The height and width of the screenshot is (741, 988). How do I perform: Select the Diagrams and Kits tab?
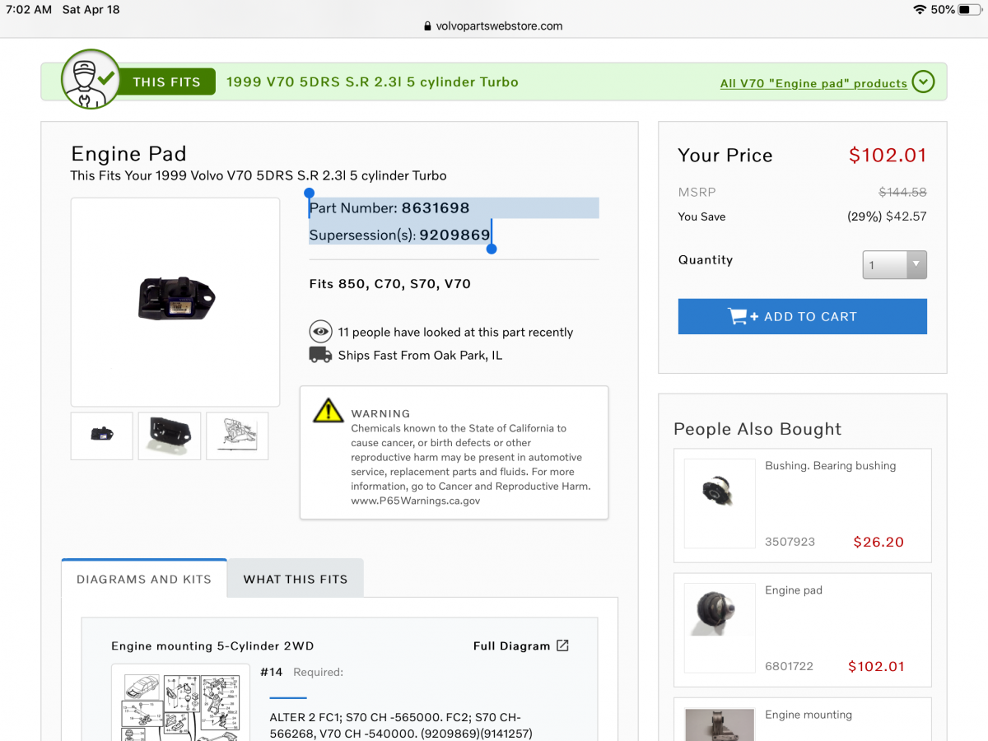[144, 579]
